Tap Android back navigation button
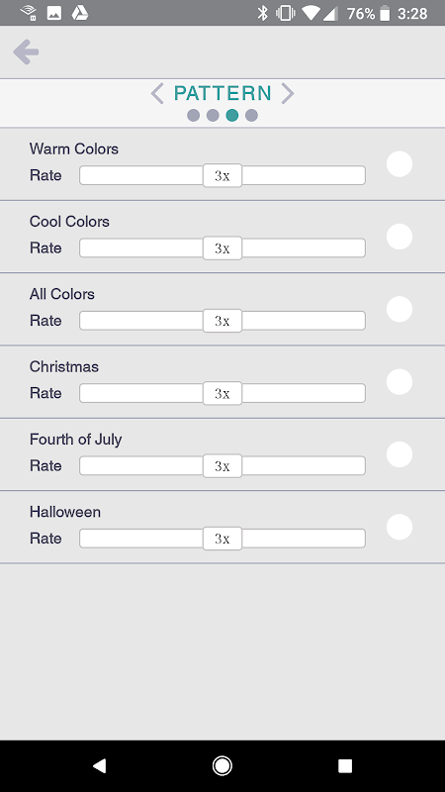The image size is (445, 792). (x=100, y=765)
